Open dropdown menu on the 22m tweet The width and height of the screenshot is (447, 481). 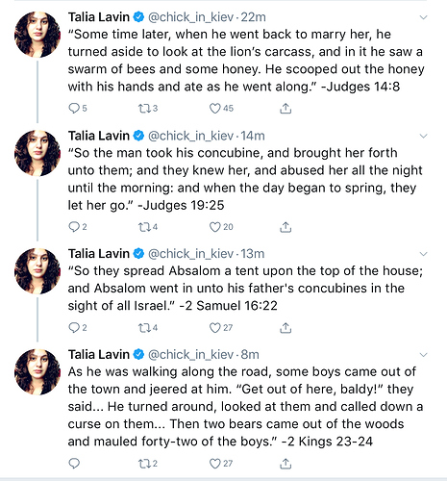[x=424, y=17]
